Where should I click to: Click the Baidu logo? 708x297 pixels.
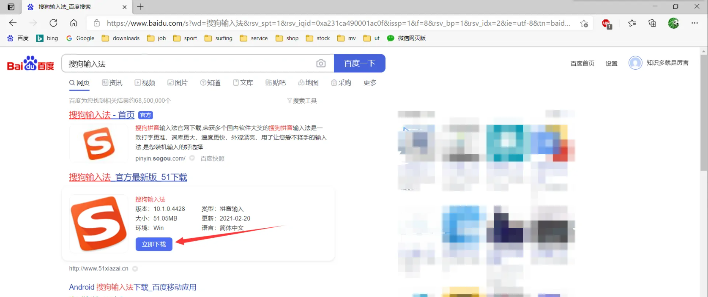(30, 63)
